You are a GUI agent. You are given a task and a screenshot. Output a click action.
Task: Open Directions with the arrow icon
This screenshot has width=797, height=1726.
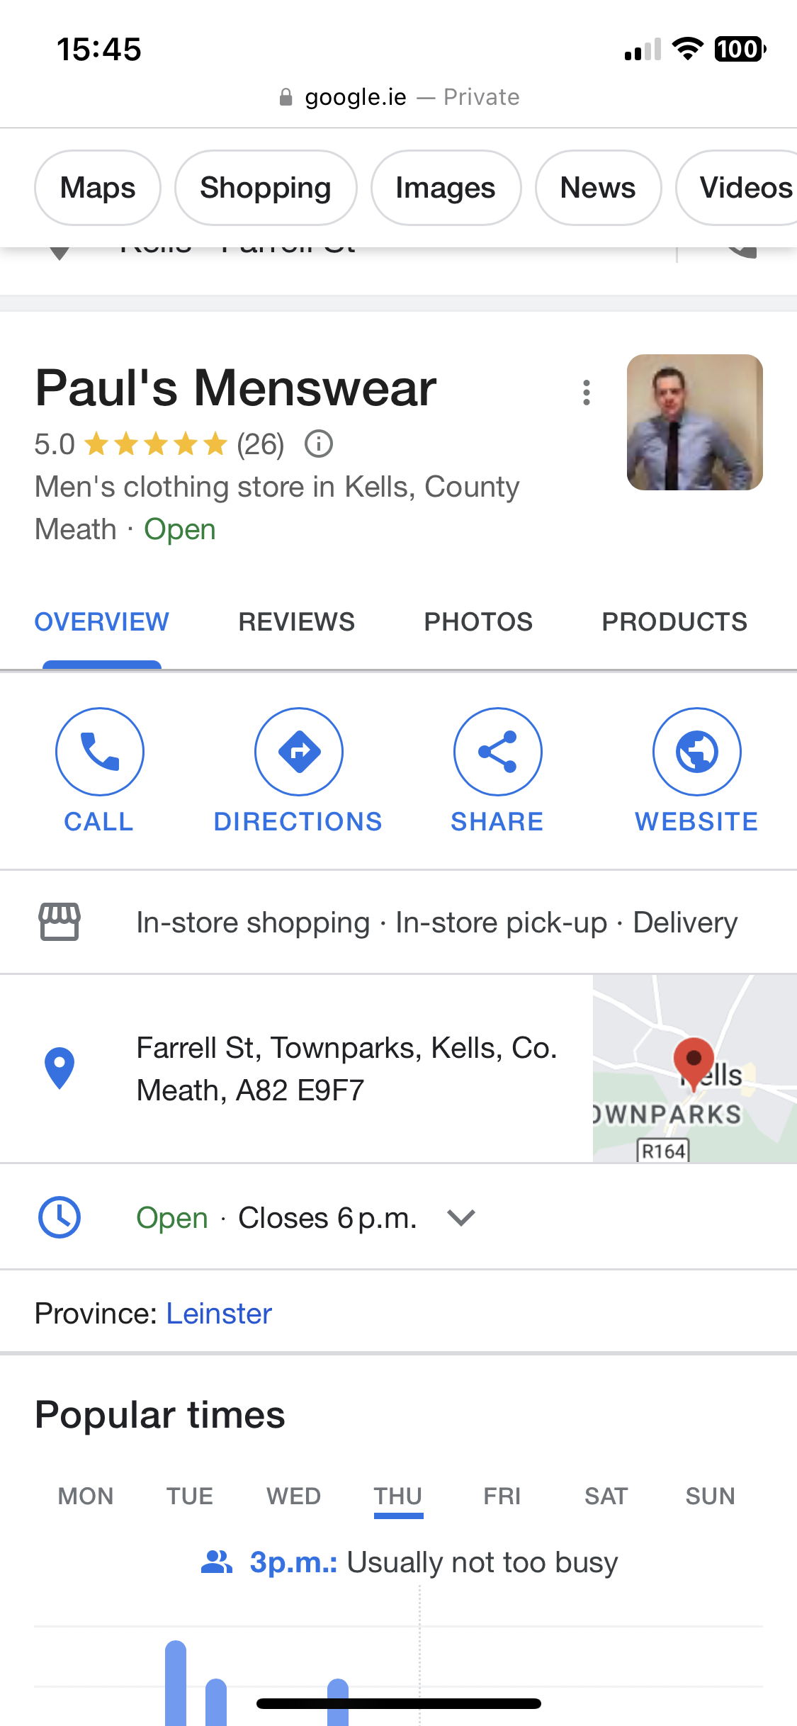[299, 752]
